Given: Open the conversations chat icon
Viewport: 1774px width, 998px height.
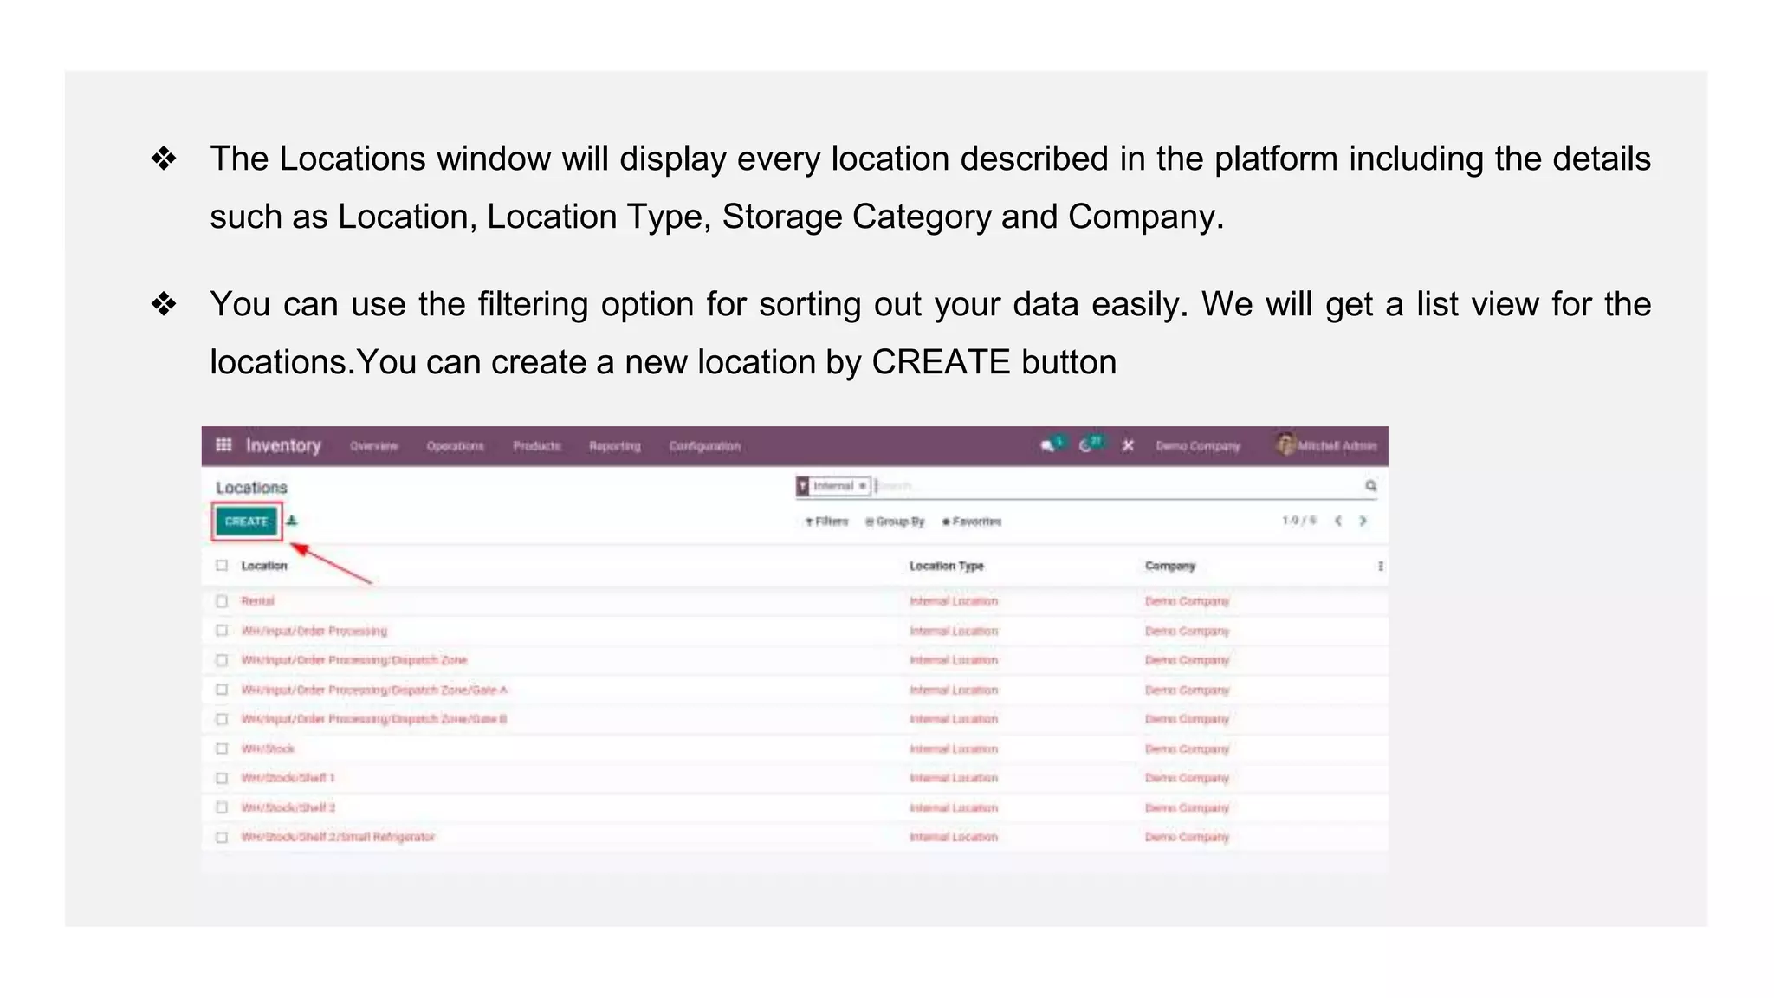Looking at the screenshot, I should (x=1048, y=445).
